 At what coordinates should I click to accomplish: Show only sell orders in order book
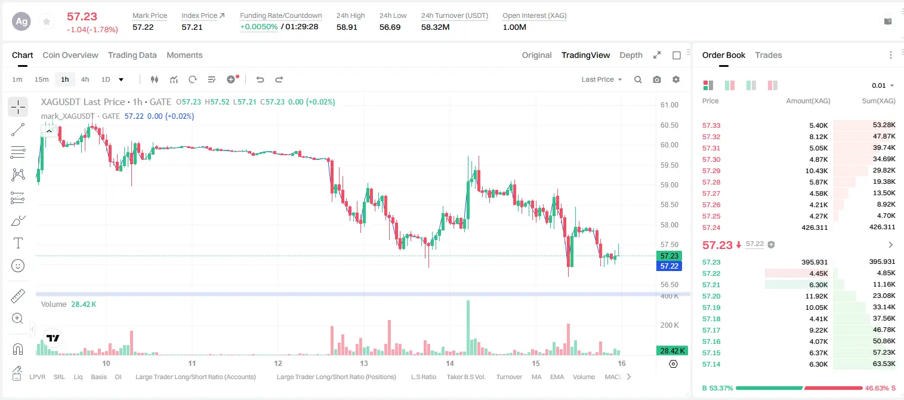pyautogui.click(x=773, y=85)
